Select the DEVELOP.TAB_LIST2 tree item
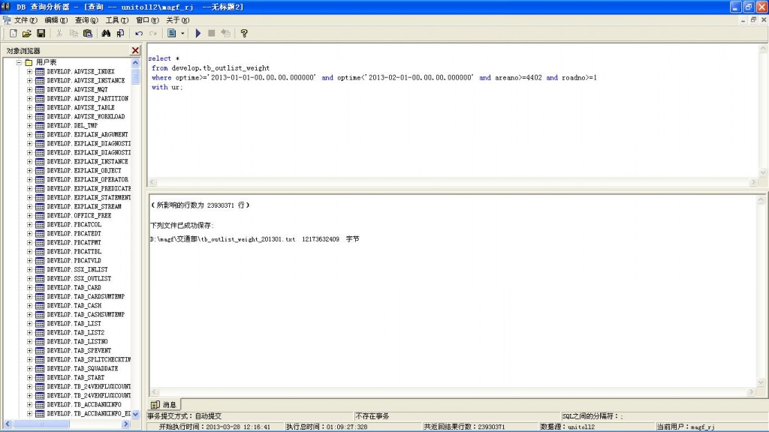Image resolution: width=769 pixels, height=432 pixels. coord(76,332)
